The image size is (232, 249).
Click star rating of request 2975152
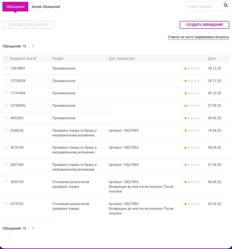click(x=192, y=204)
